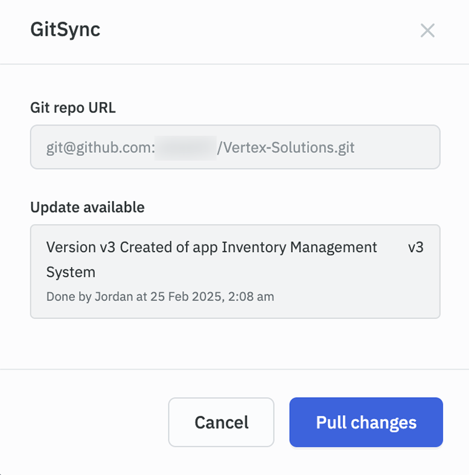Click the Vertex-Solutions.git part of the URL
The image size is (469, 475).
click(286, 147)
